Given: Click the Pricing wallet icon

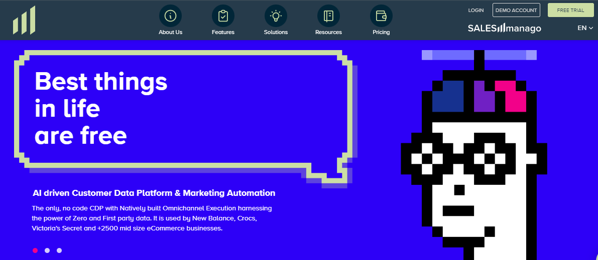Looking at the screenshot, I should (x=382, y=16).
